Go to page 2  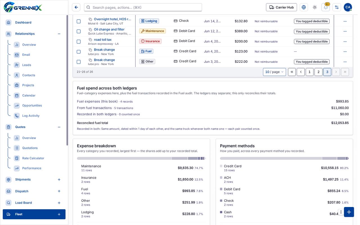click(318, 72)
